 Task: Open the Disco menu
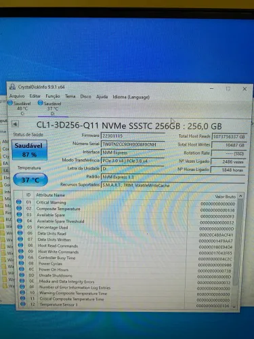tap(86, 96)
